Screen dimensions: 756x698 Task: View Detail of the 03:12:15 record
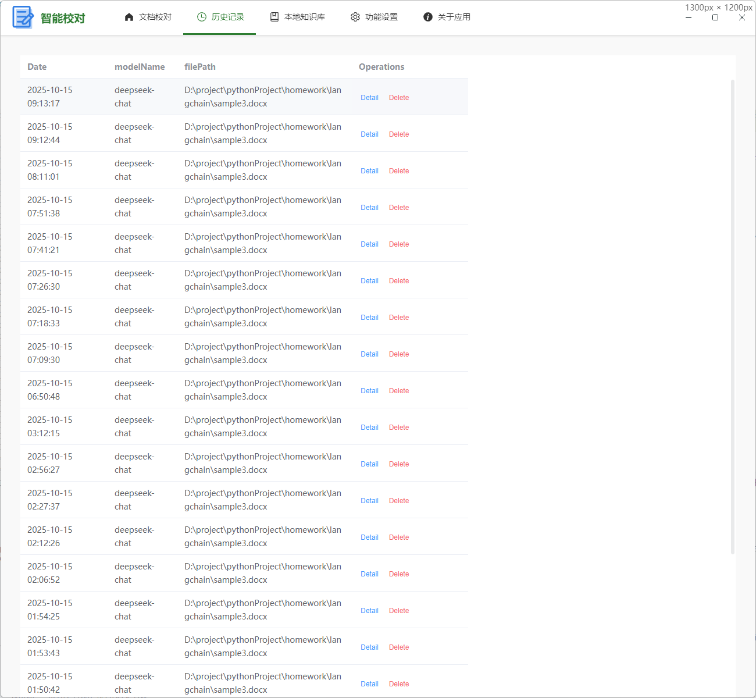point(369,428)
